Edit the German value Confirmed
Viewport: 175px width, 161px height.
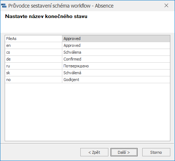click(116, 59)
